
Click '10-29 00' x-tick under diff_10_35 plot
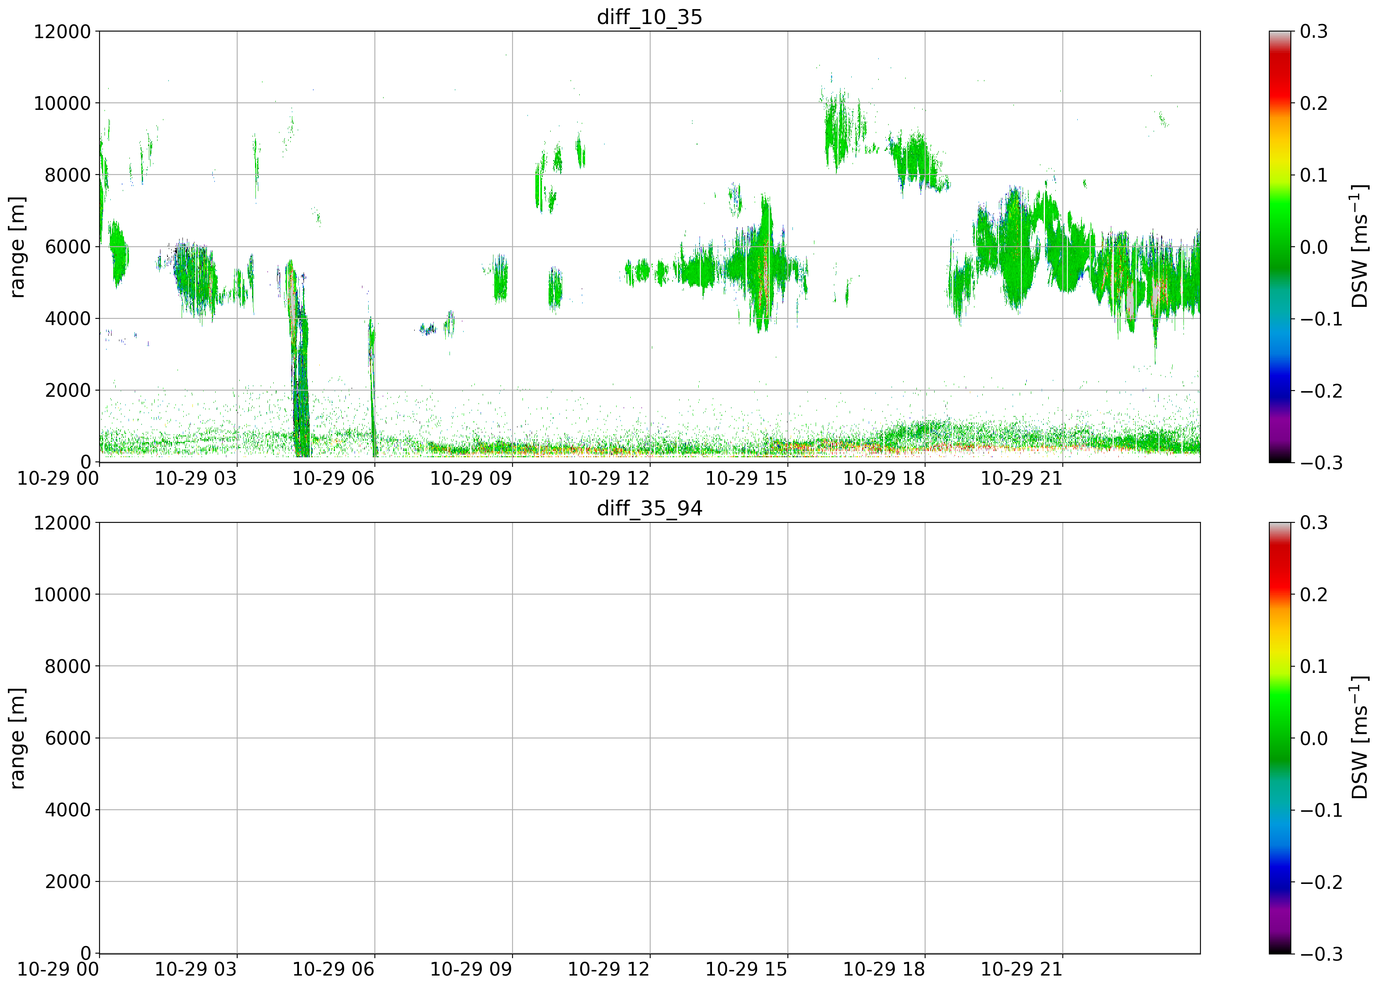click(x=58, y=478)
